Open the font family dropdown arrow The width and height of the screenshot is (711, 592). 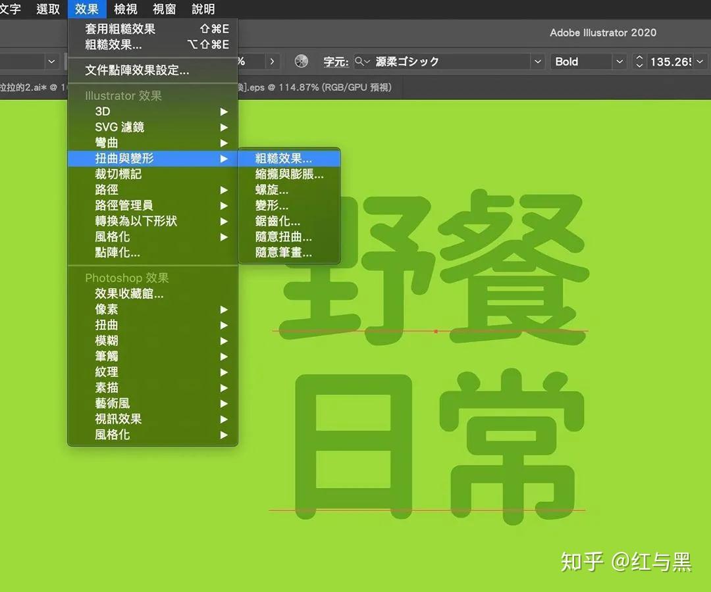[x=537, y=61]
